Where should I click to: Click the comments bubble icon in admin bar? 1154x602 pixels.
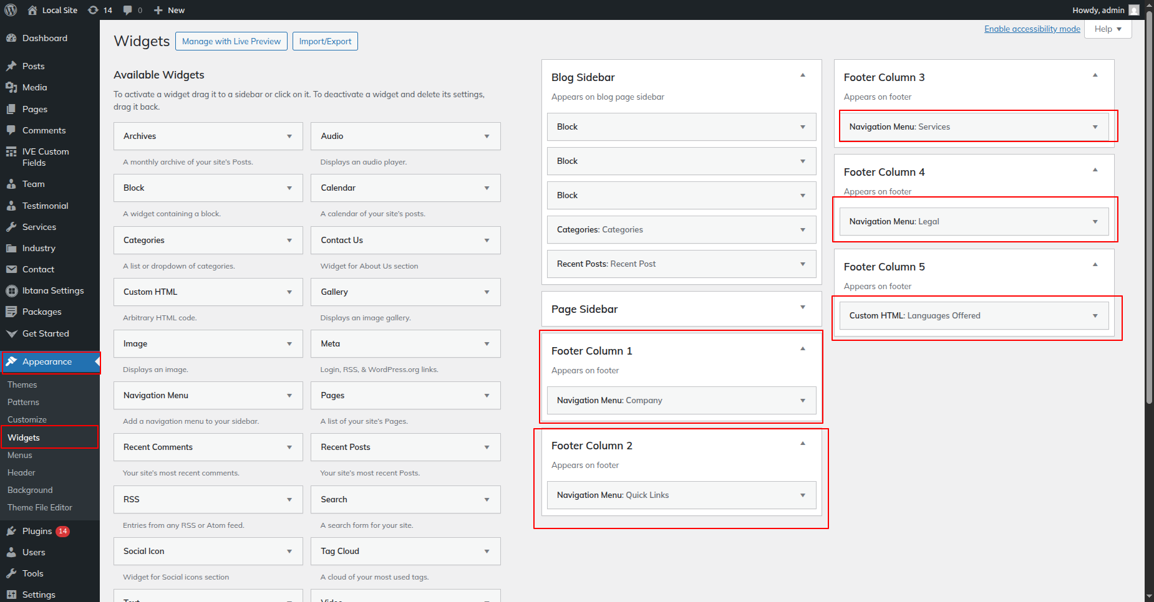click(128, 10)
